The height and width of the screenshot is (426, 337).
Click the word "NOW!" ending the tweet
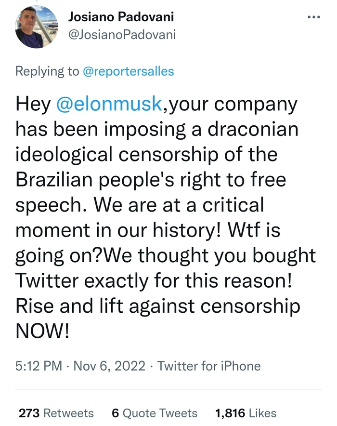[42, 331]
